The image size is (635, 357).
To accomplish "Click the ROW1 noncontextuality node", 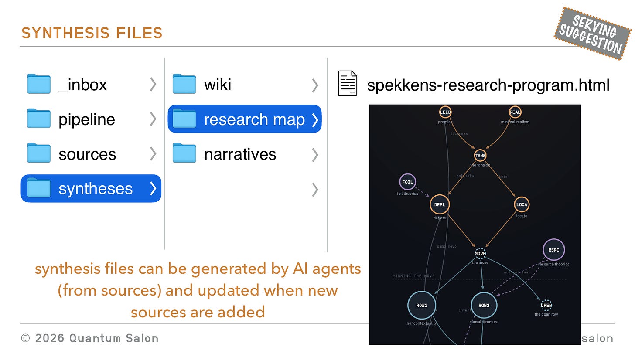I will tap(422, 306).
